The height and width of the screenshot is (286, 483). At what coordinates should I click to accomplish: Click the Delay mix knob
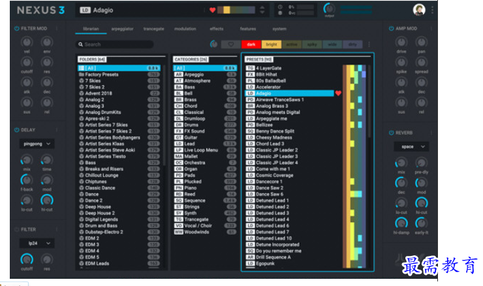pos(27,160)
